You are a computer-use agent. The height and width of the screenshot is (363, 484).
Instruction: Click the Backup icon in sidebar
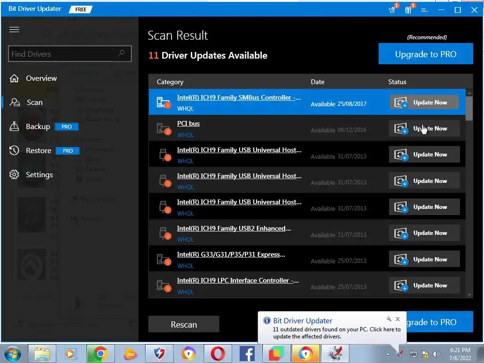point(14,126)
